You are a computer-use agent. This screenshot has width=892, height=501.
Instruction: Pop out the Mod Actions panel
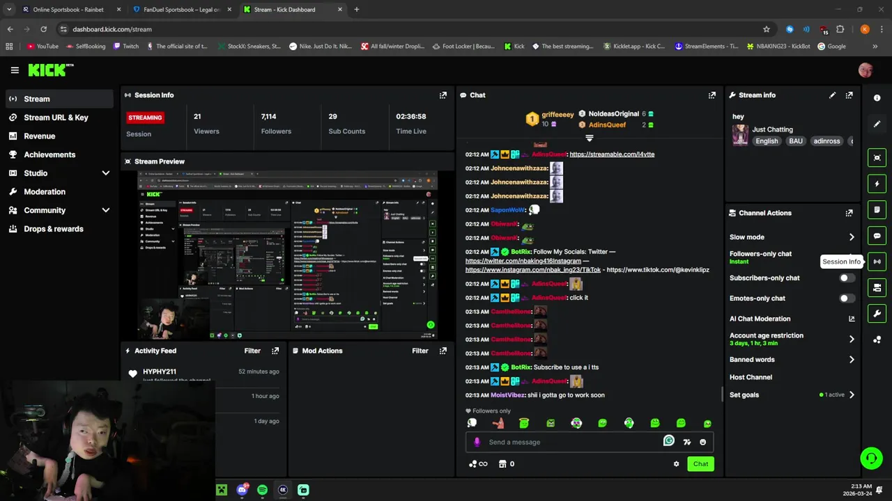tap(443, 351)
